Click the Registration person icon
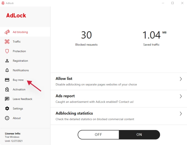 [x=7, y=61]
